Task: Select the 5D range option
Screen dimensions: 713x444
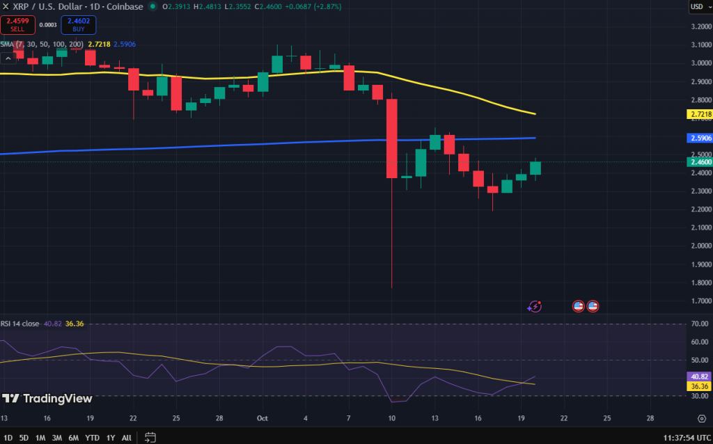Action: pyautogui.click(x=24, y=438)
